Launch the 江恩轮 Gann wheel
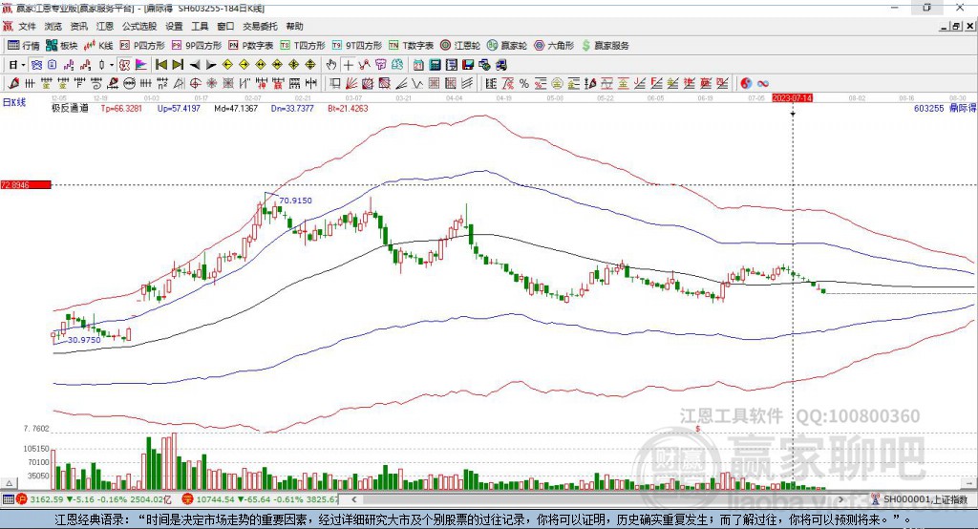Image resolution: width=978 pixels, height=529 pixels. click(x=460, y=46)
